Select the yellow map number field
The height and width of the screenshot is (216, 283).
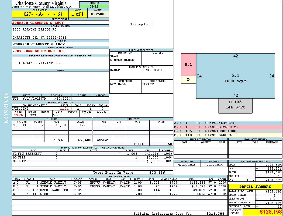[x=40, y=14]
